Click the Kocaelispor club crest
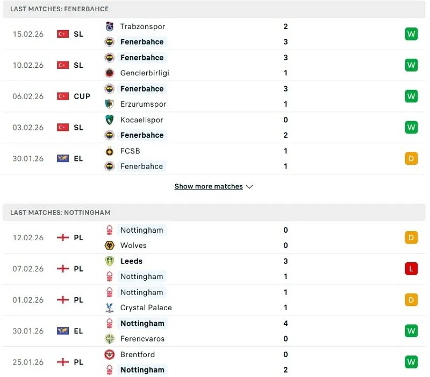 109,120
